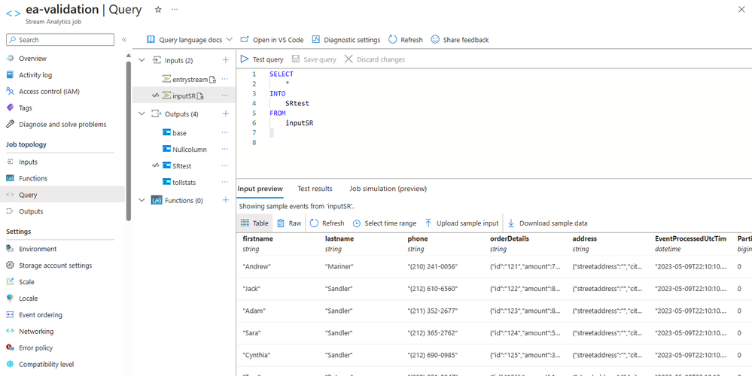
Task: Download sample data arrow icon
Action: click(x=511, y=223)
